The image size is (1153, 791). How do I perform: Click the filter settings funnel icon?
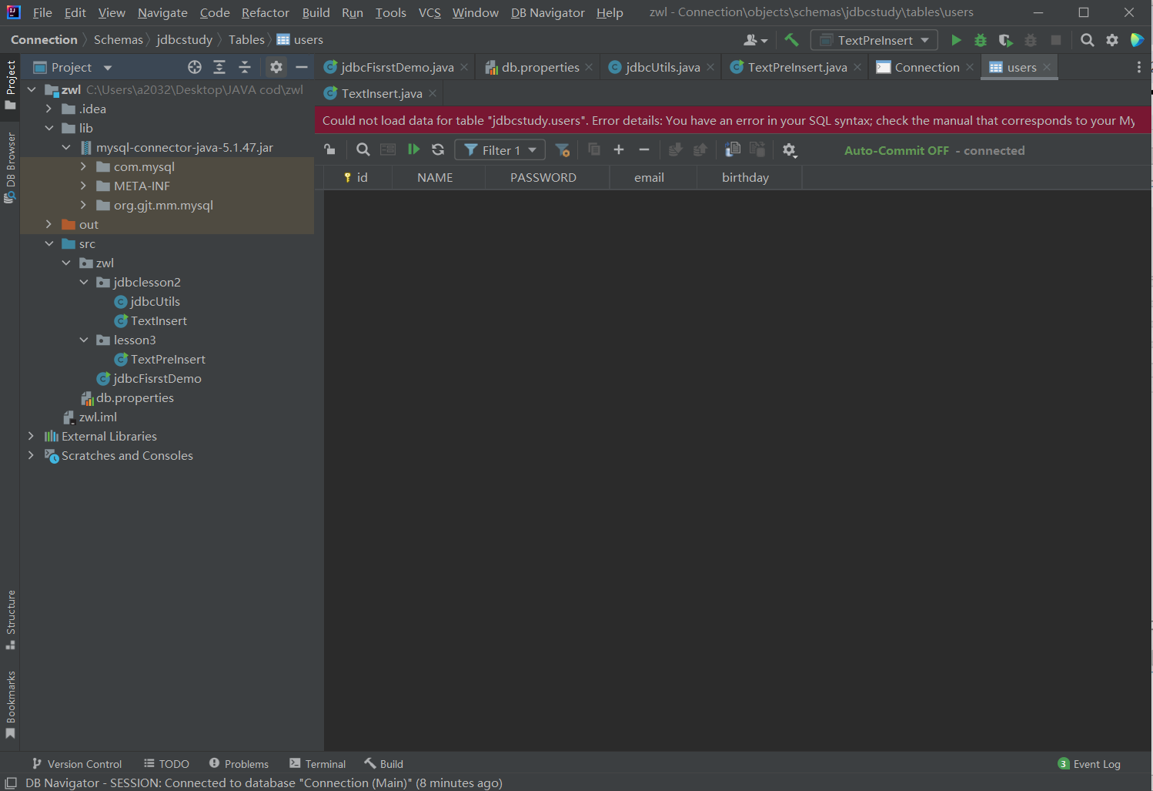(x=563, y=149)
